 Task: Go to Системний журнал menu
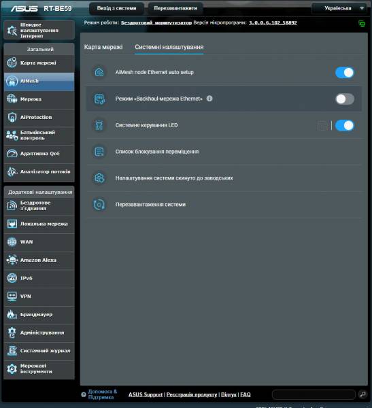click(39, 350)
